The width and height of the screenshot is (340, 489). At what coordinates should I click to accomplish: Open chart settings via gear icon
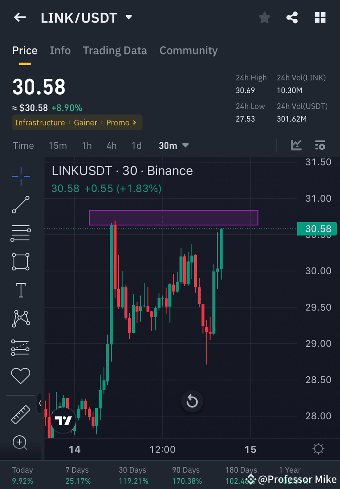pyautogui.click(x=318, y=449)
